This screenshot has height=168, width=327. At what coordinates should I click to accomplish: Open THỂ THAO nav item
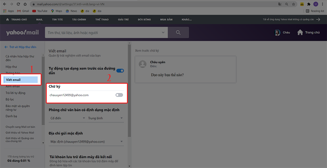[102, 20]
